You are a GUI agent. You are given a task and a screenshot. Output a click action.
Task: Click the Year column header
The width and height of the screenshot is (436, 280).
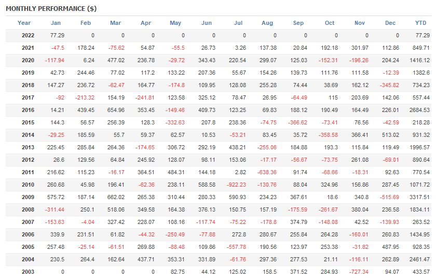(24, 23)
